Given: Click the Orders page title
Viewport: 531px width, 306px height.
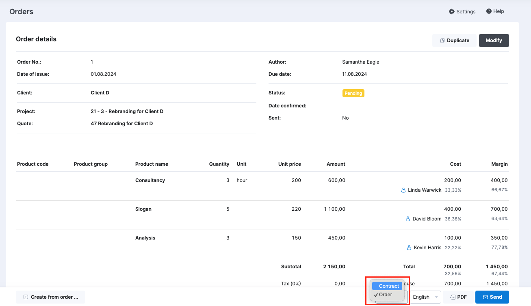Looking at the screenshot, I should point(22,12).
